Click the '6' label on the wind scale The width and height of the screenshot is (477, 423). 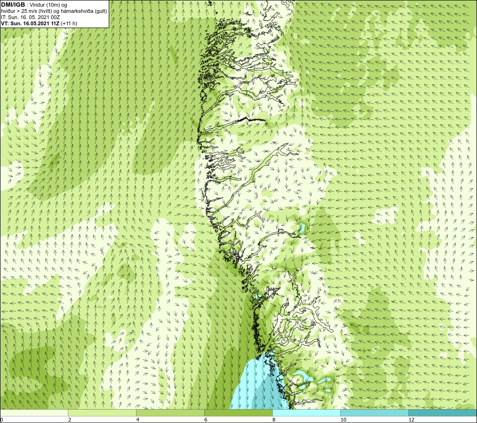206,420
